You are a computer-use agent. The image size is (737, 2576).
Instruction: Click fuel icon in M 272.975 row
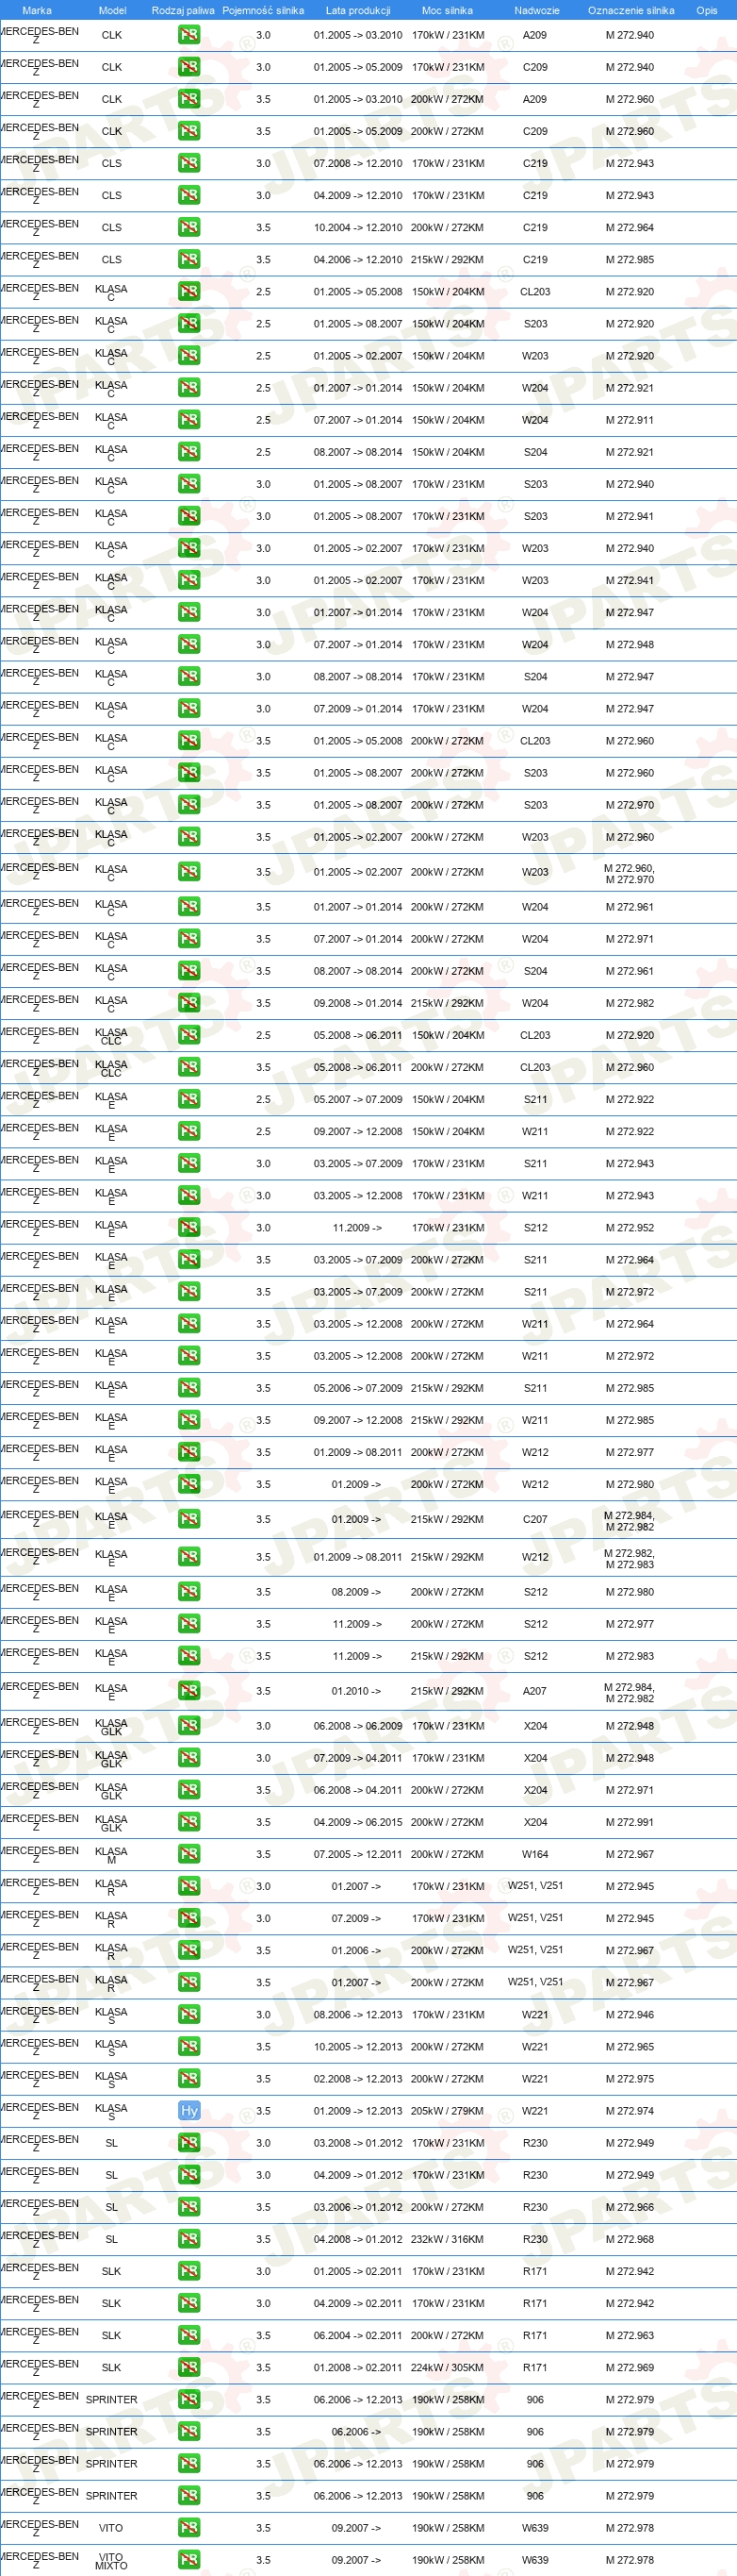pyautogui.click(x=188, y=2078)
